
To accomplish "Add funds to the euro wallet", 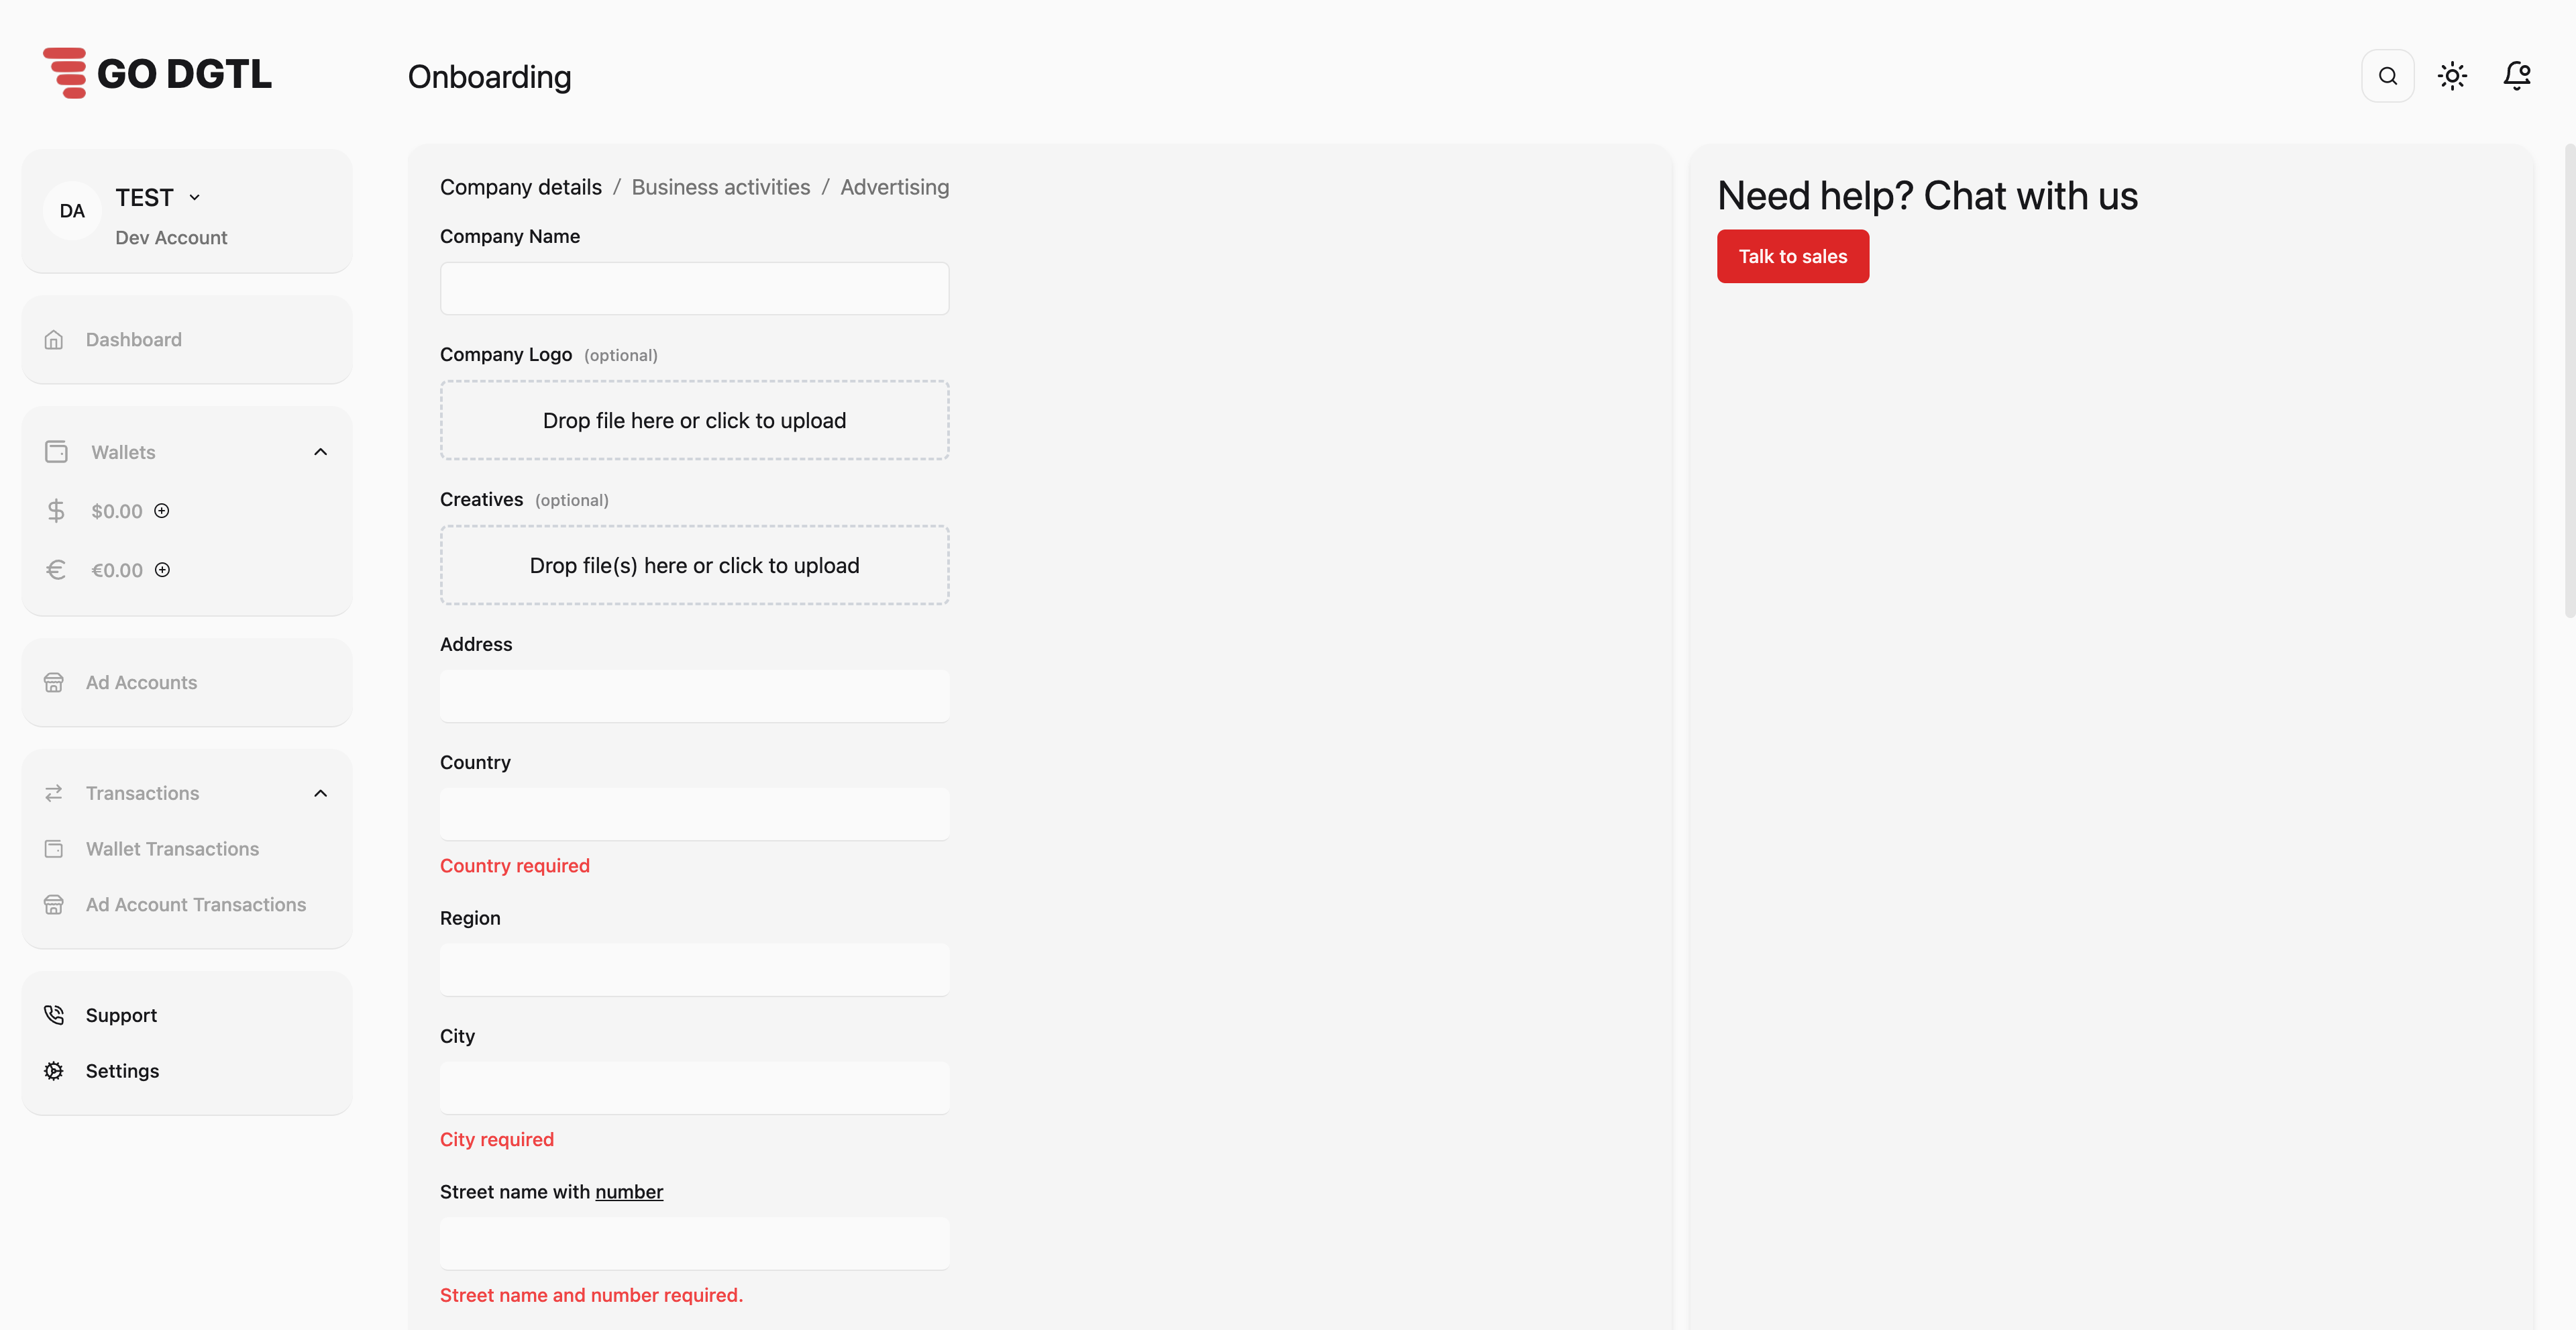I will pos(162,570).
